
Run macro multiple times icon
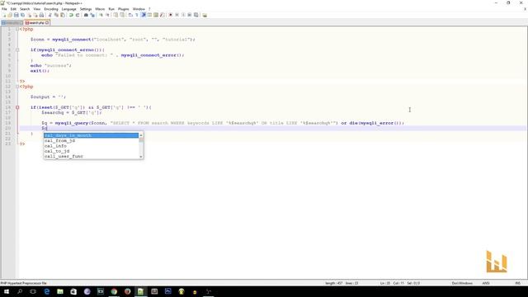189,15
